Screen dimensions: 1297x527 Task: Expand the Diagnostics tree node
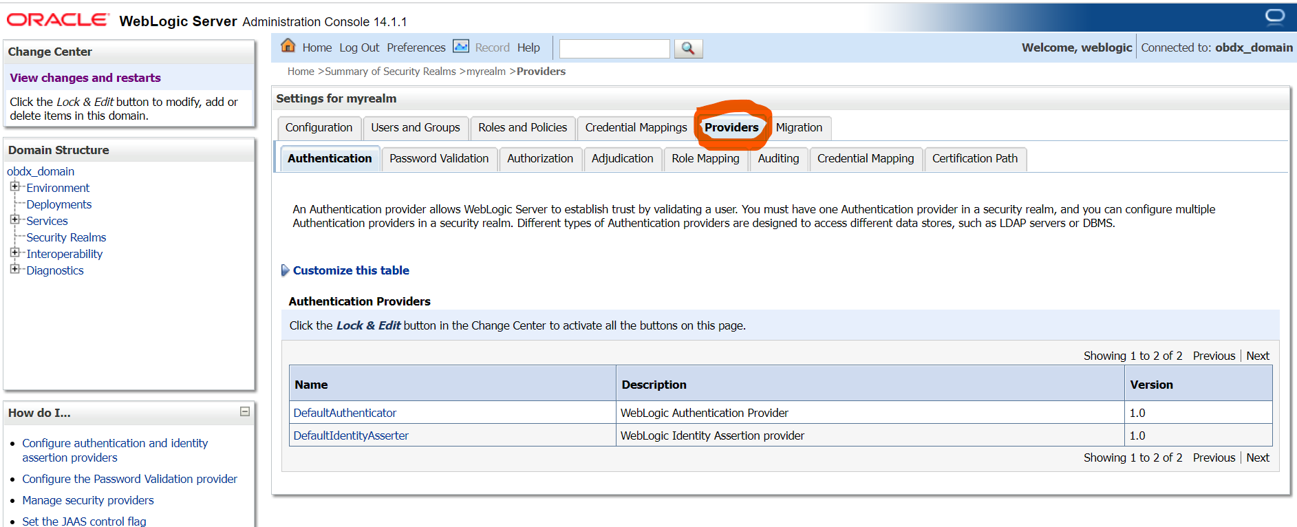14,269
